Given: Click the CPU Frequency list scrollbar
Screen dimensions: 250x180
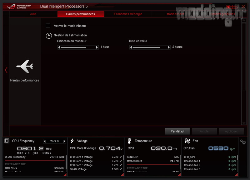Looking at the screenshot, I should point(66,163).
